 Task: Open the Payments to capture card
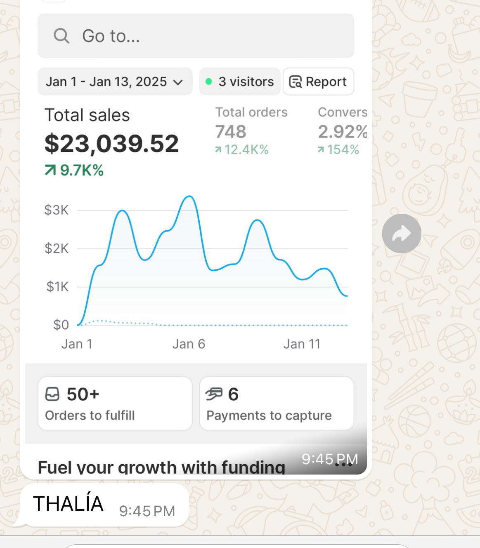pos(276,404)
